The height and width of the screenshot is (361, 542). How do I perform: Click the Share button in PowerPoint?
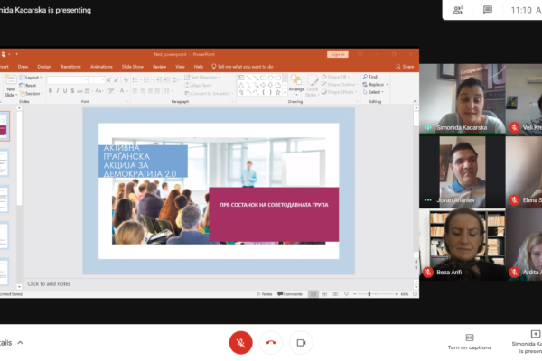(405, 67)
